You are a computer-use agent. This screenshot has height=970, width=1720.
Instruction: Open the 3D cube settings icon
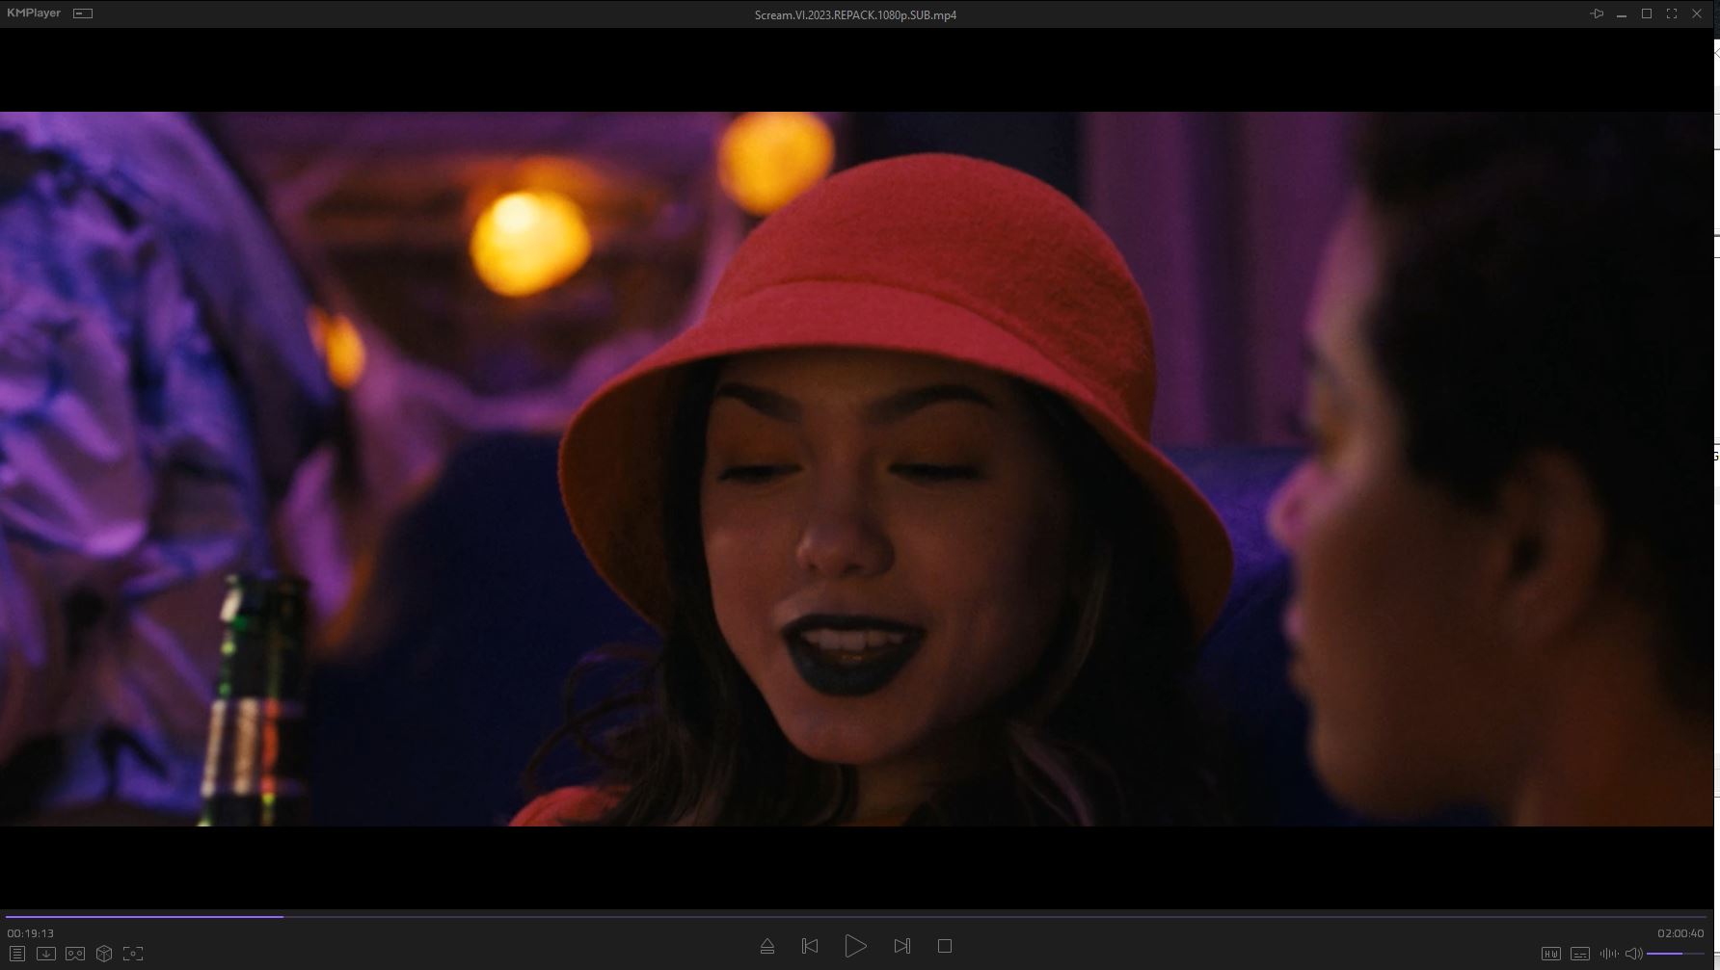click(x=104, y=954)
